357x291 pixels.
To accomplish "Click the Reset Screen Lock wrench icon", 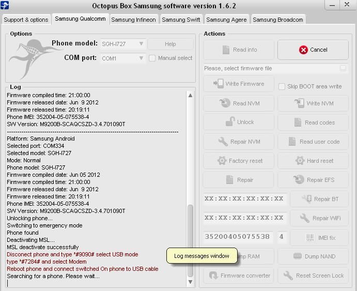I will click(x=288, y=275).
